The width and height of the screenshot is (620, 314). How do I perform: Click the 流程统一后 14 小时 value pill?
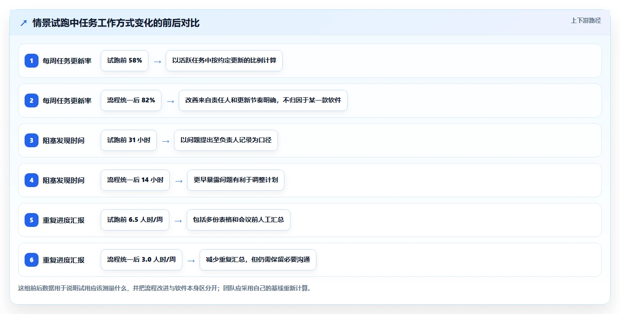pos(135,180)
